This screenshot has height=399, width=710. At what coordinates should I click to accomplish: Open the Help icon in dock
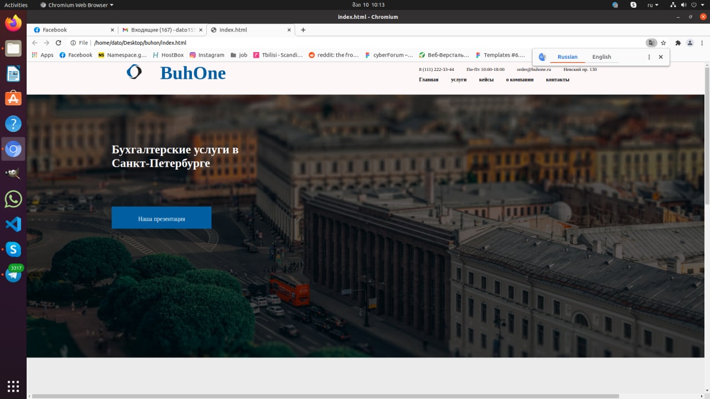click(13, 124)
